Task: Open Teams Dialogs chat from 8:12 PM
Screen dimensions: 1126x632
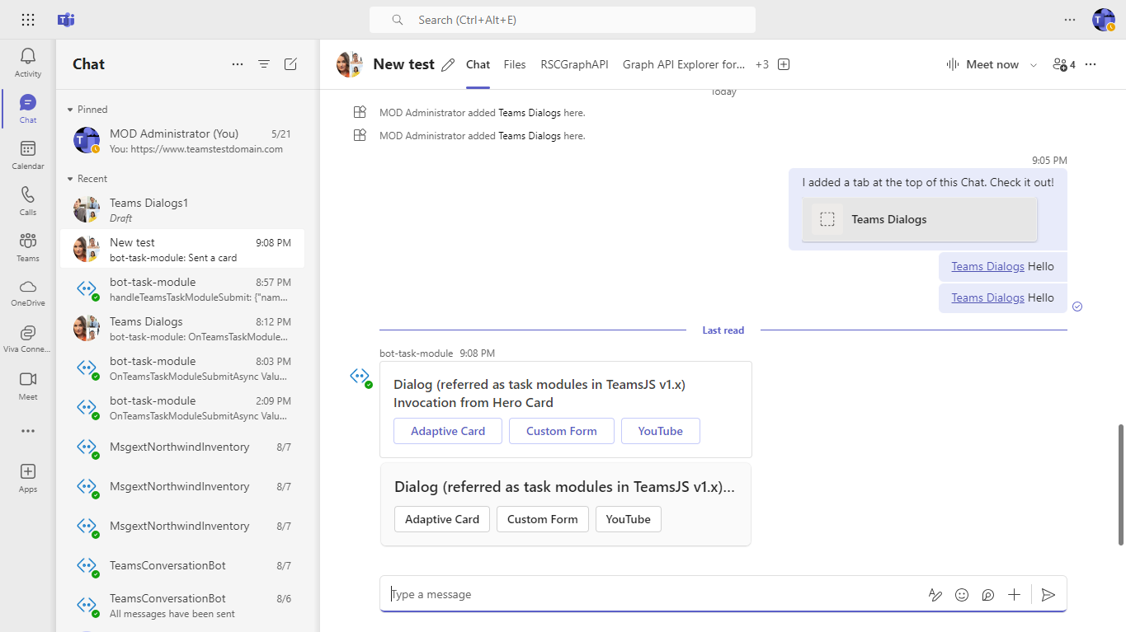Action: [x=182, y=328]
